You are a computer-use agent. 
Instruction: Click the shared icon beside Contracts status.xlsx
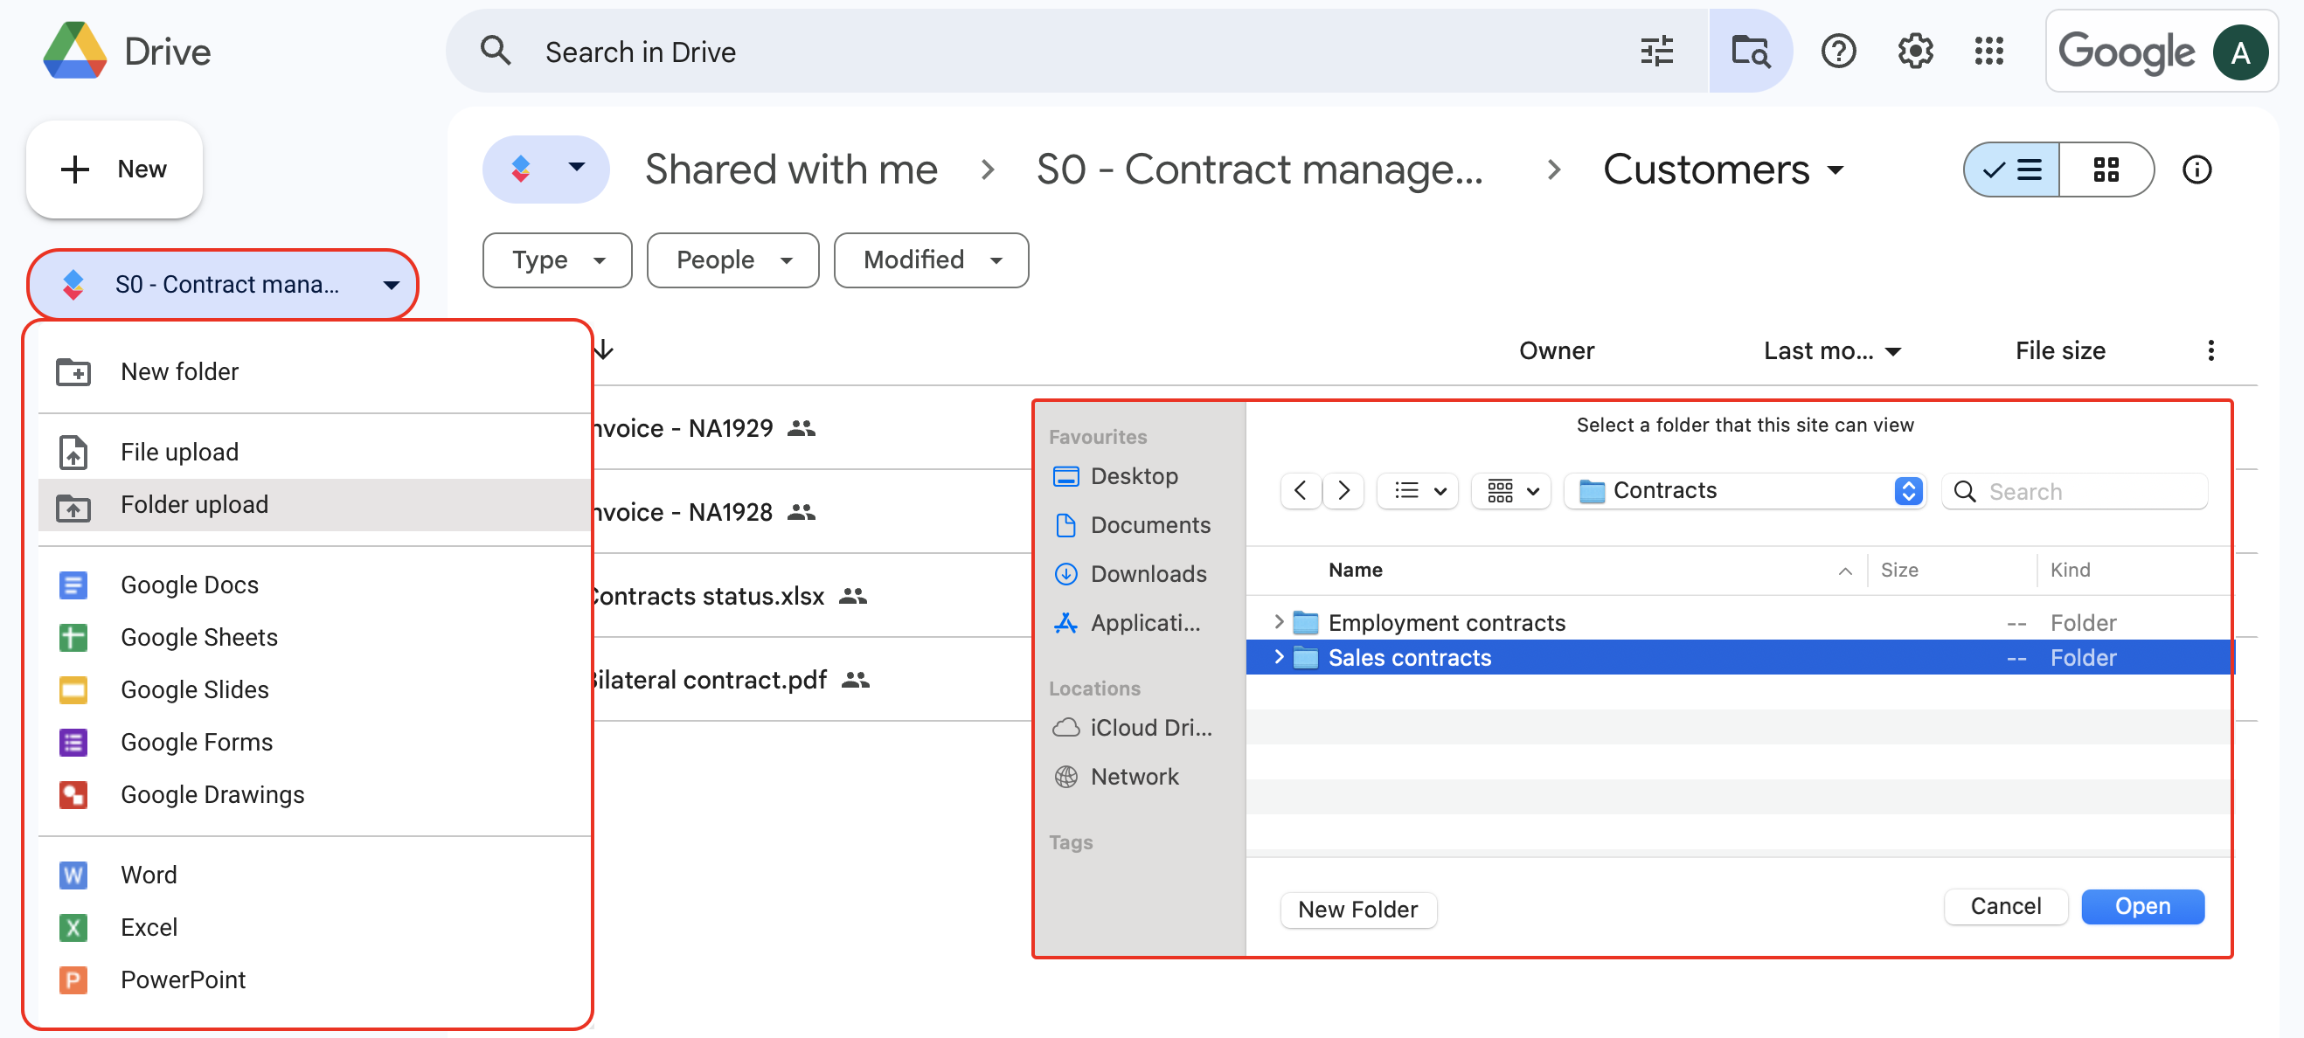[853, 595]
